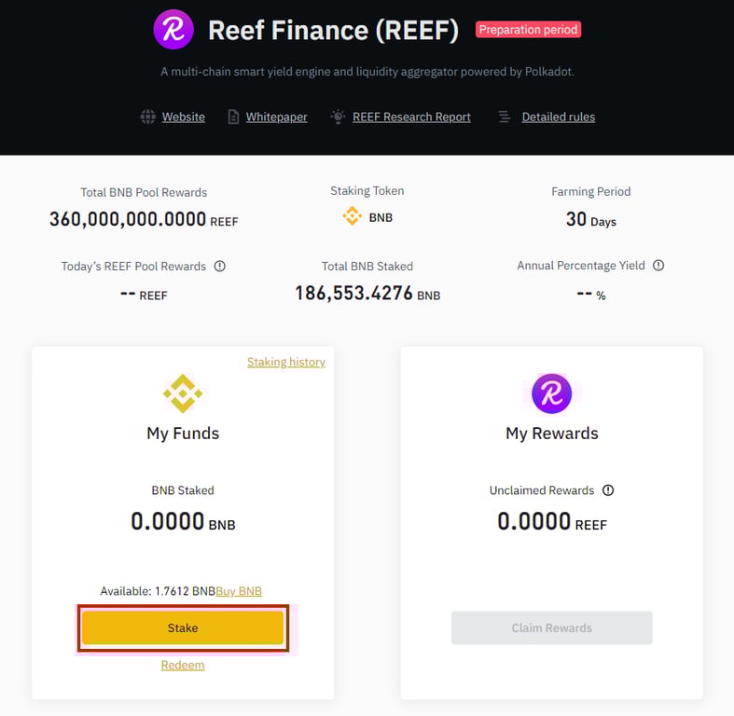
Task: Click info icon next to Annual Percentage Yield
Action: point(658,266)
